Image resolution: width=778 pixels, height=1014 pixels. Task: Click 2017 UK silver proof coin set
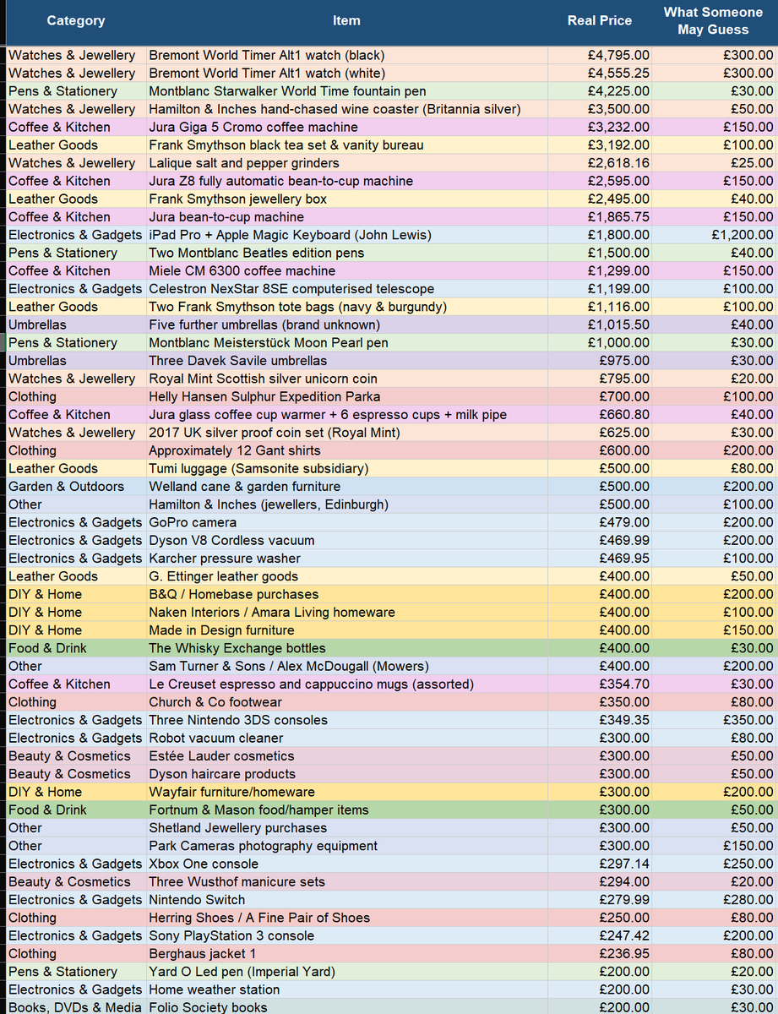click(x=347, y=433)
